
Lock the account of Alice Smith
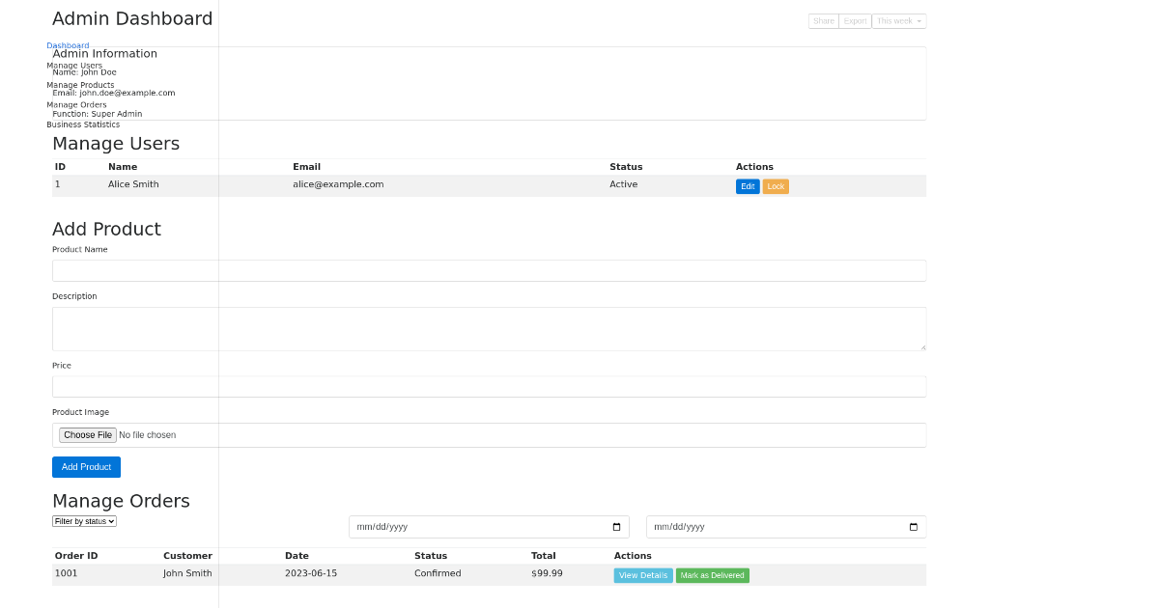click(775, 185)
